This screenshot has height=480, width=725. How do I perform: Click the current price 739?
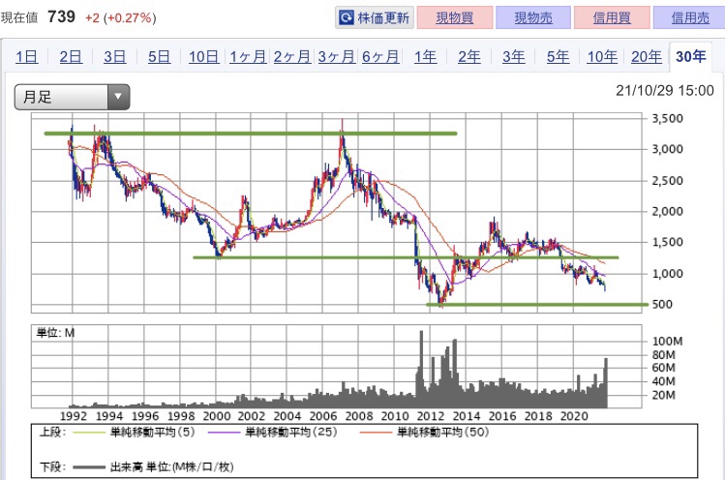tap(61, 16)
